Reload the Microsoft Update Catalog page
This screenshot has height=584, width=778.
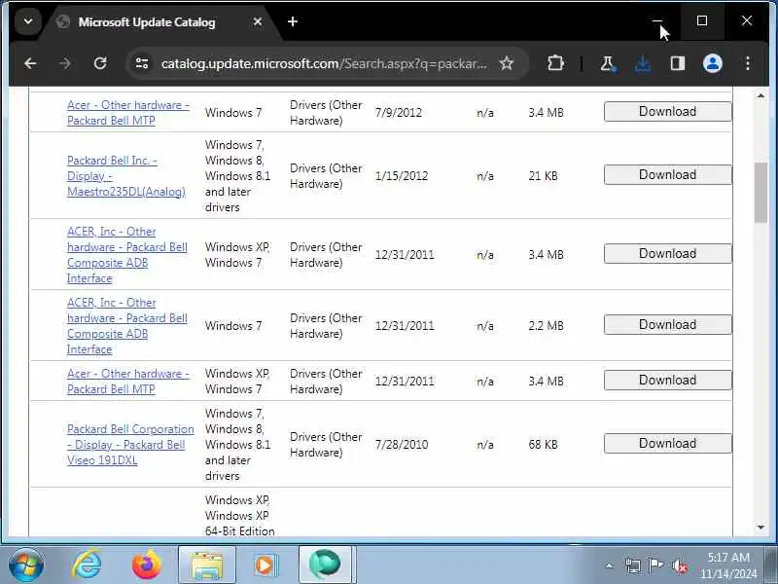coord(100,63)
